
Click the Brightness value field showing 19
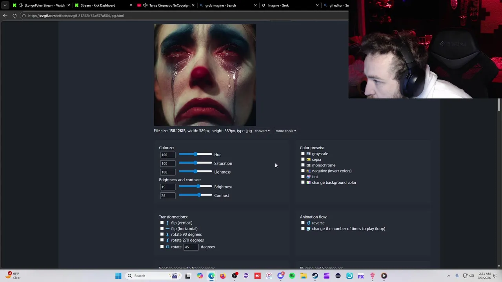(167, 187)
